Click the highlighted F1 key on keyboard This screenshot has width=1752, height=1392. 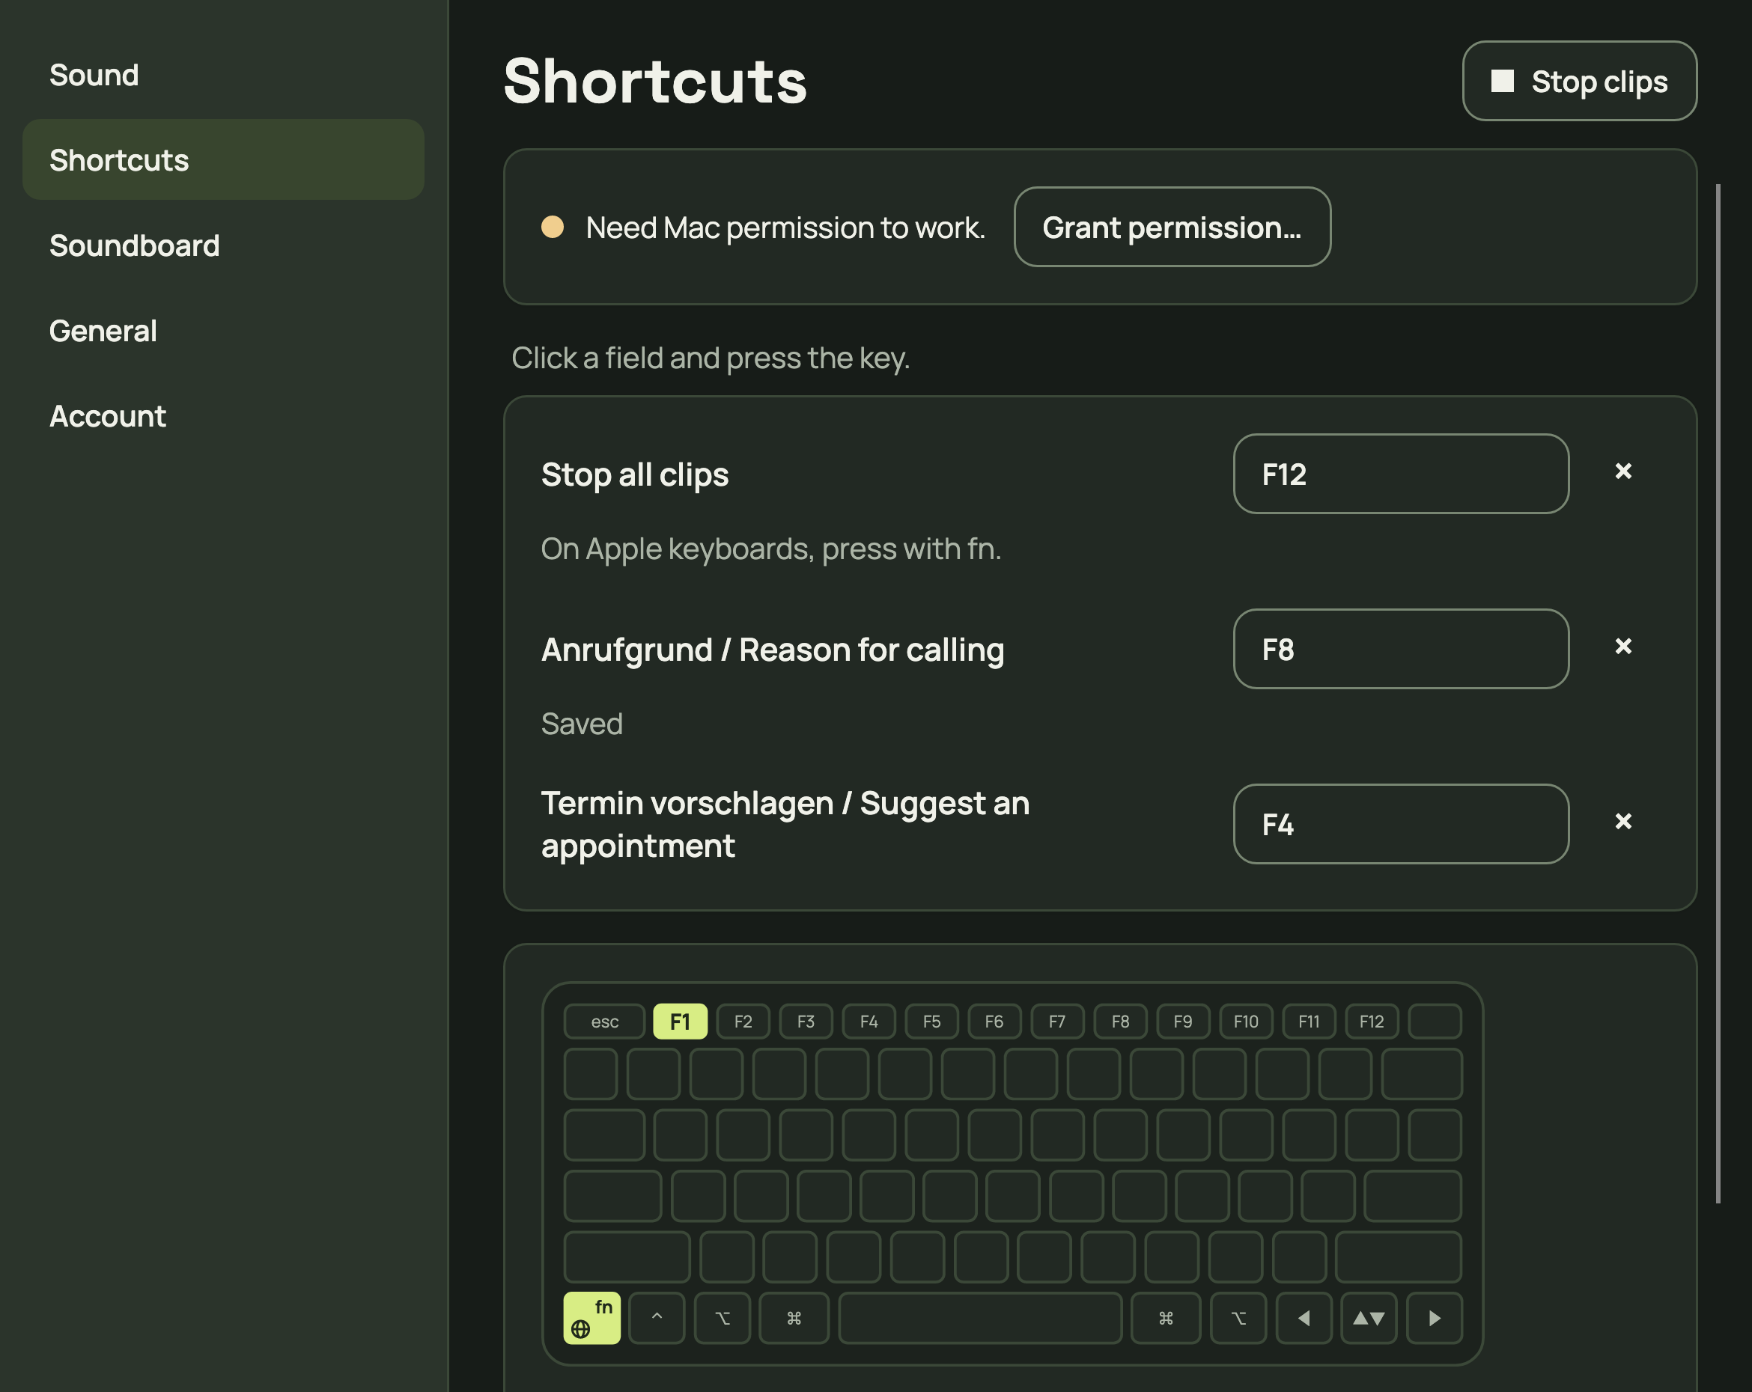point(680,1022)
